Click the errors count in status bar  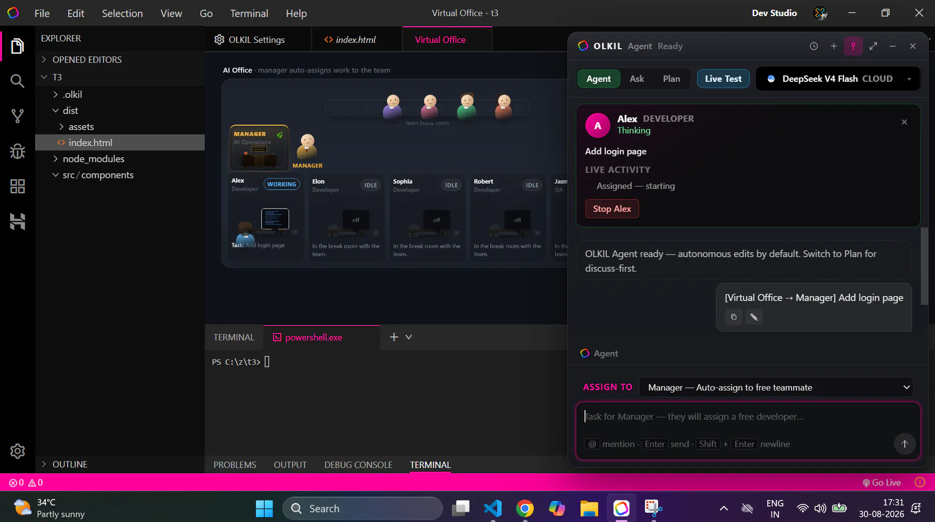(17, 483)
